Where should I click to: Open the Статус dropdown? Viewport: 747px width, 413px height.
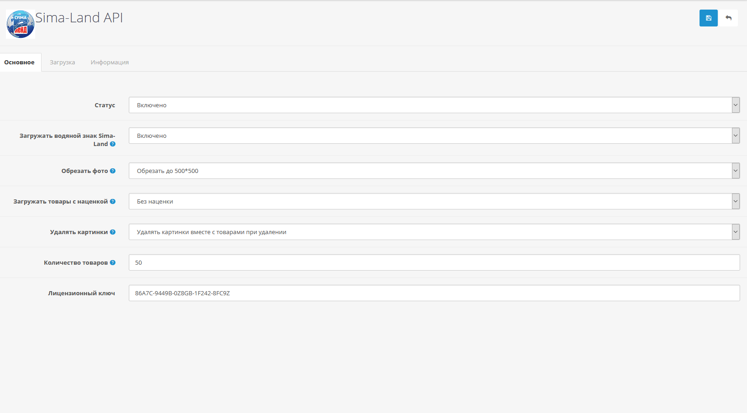434,105
